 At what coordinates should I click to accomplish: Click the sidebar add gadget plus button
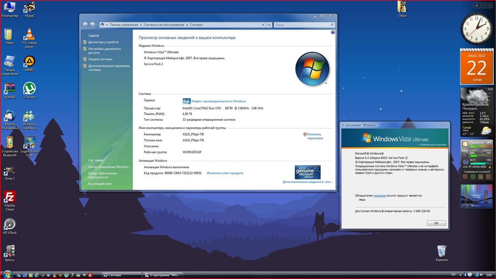pos(477,5)
